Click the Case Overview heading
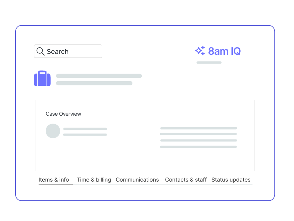 pos(63,114)
